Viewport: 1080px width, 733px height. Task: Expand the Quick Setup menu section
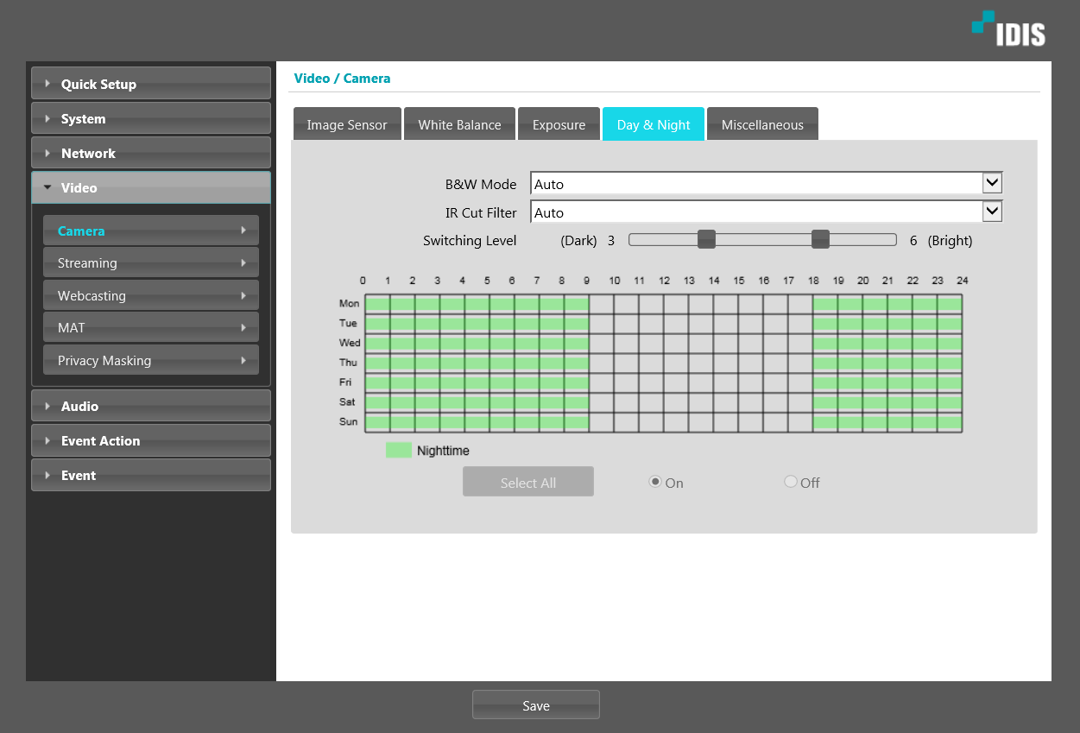coord(151,84)
